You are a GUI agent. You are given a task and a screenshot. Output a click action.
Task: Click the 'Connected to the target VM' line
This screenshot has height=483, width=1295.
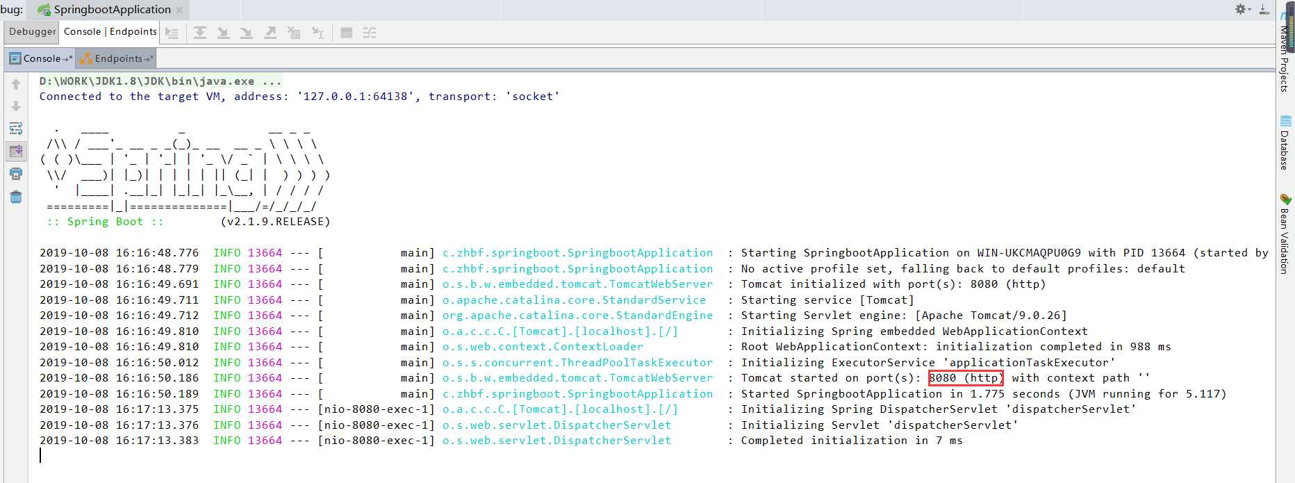coord(299,97)
